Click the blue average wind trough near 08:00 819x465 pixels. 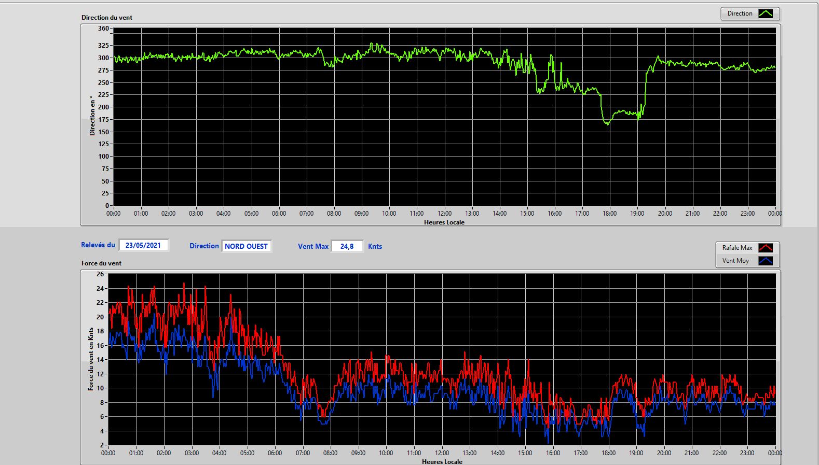(x=323, y=422)
